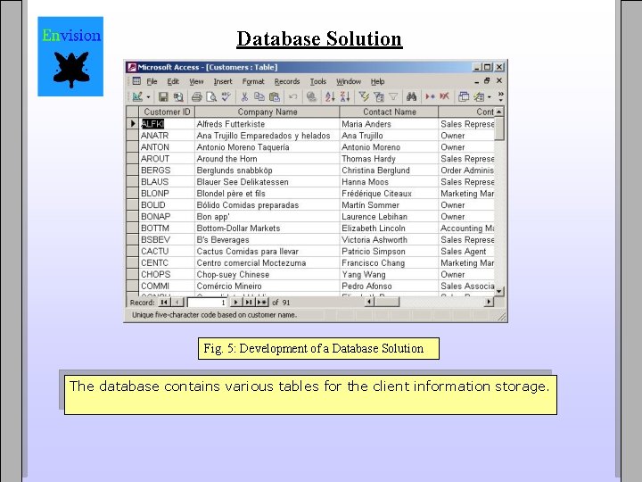Click the 'Comércio Mineiro' company cell
642x482 pixels.
(x=267, y=287)
